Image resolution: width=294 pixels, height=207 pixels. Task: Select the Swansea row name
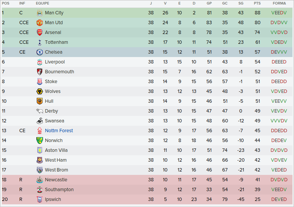click(x=54, y=121)
